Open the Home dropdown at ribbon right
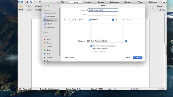Viewport: 173px width, 97px height. coord(161,6)
